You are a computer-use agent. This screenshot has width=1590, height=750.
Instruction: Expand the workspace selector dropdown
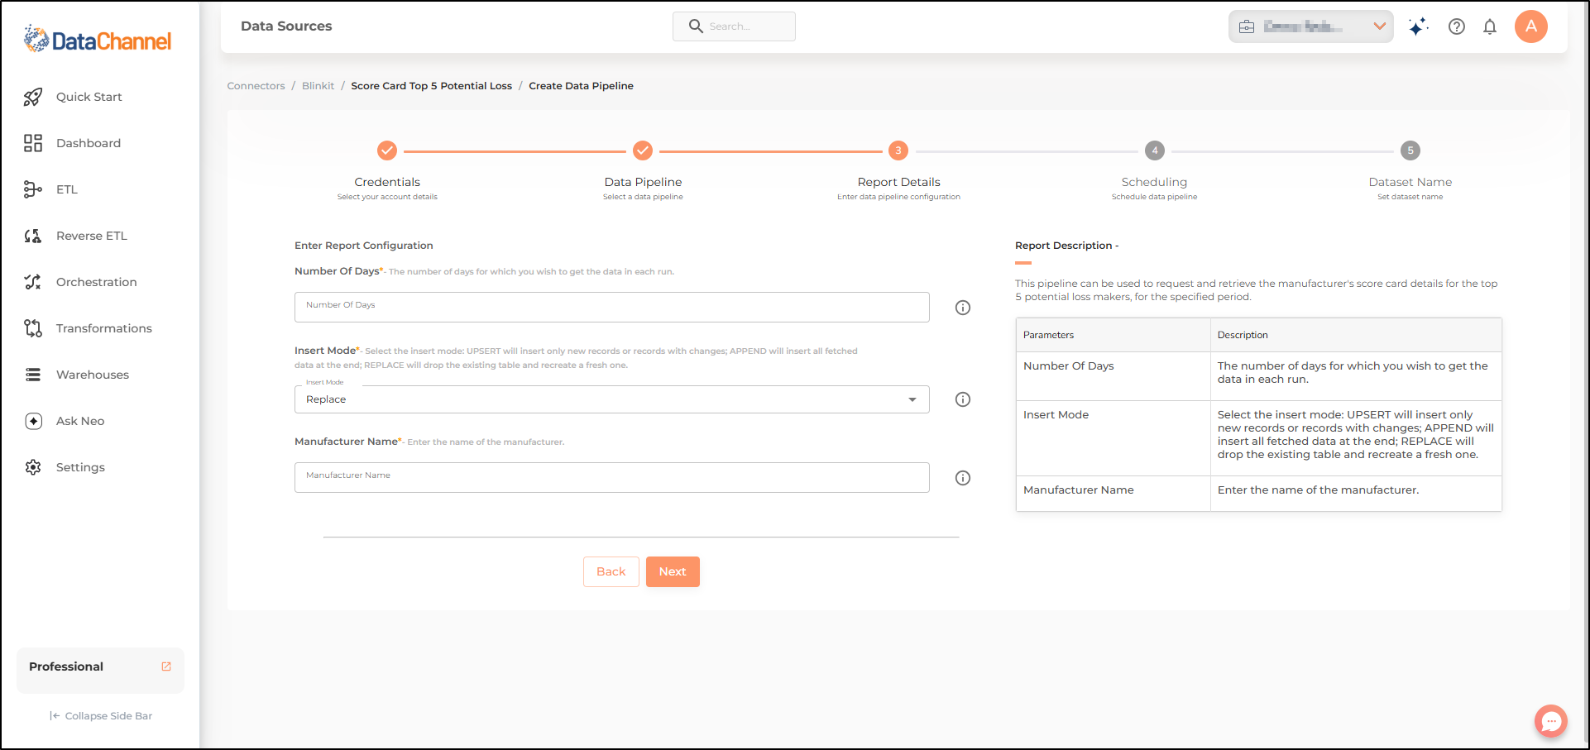1311,26
